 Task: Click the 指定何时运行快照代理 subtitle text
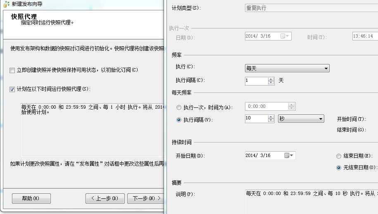pos(47,22)
